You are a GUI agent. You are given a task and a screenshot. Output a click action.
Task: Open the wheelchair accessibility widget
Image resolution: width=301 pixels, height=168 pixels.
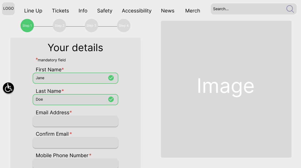pos(9,88)
